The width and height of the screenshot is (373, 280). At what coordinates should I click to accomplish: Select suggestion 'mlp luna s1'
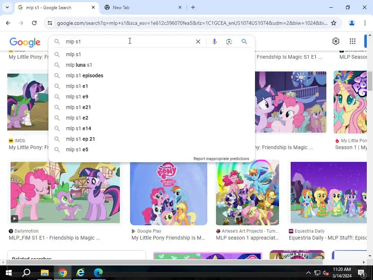pos(152,65)
